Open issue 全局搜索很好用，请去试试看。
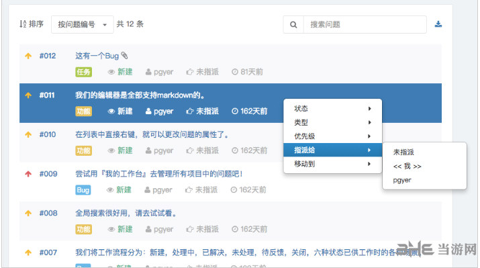 [126, 213]
